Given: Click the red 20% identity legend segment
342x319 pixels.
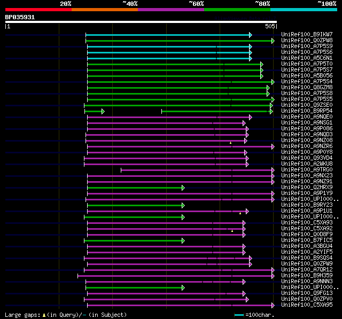Looking at the screenshot, I should (x=38, y=10).
